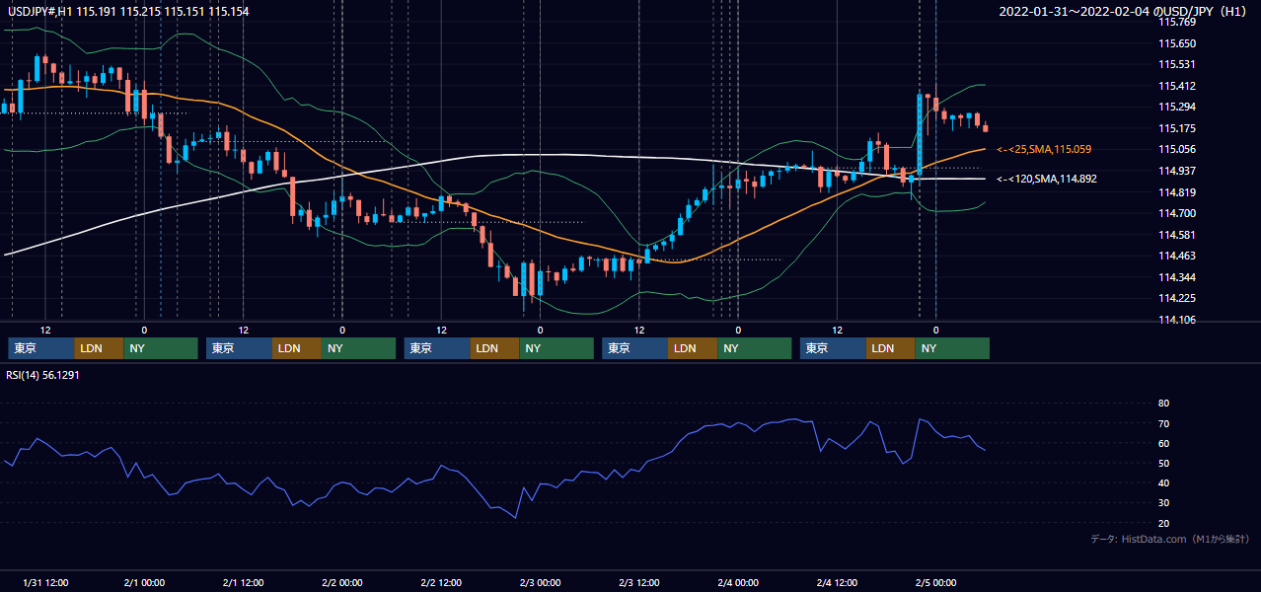
Task: Select the LDN session block for 2/2
Action: point(496,348)
